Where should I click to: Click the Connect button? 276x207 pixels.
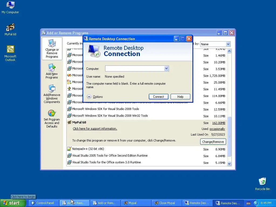click(x=158, y=97)
